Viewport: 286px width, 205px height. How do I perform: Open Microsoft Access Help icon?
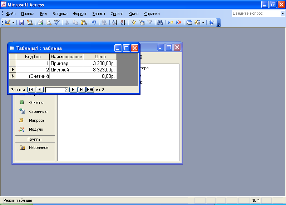coord(212,22)
